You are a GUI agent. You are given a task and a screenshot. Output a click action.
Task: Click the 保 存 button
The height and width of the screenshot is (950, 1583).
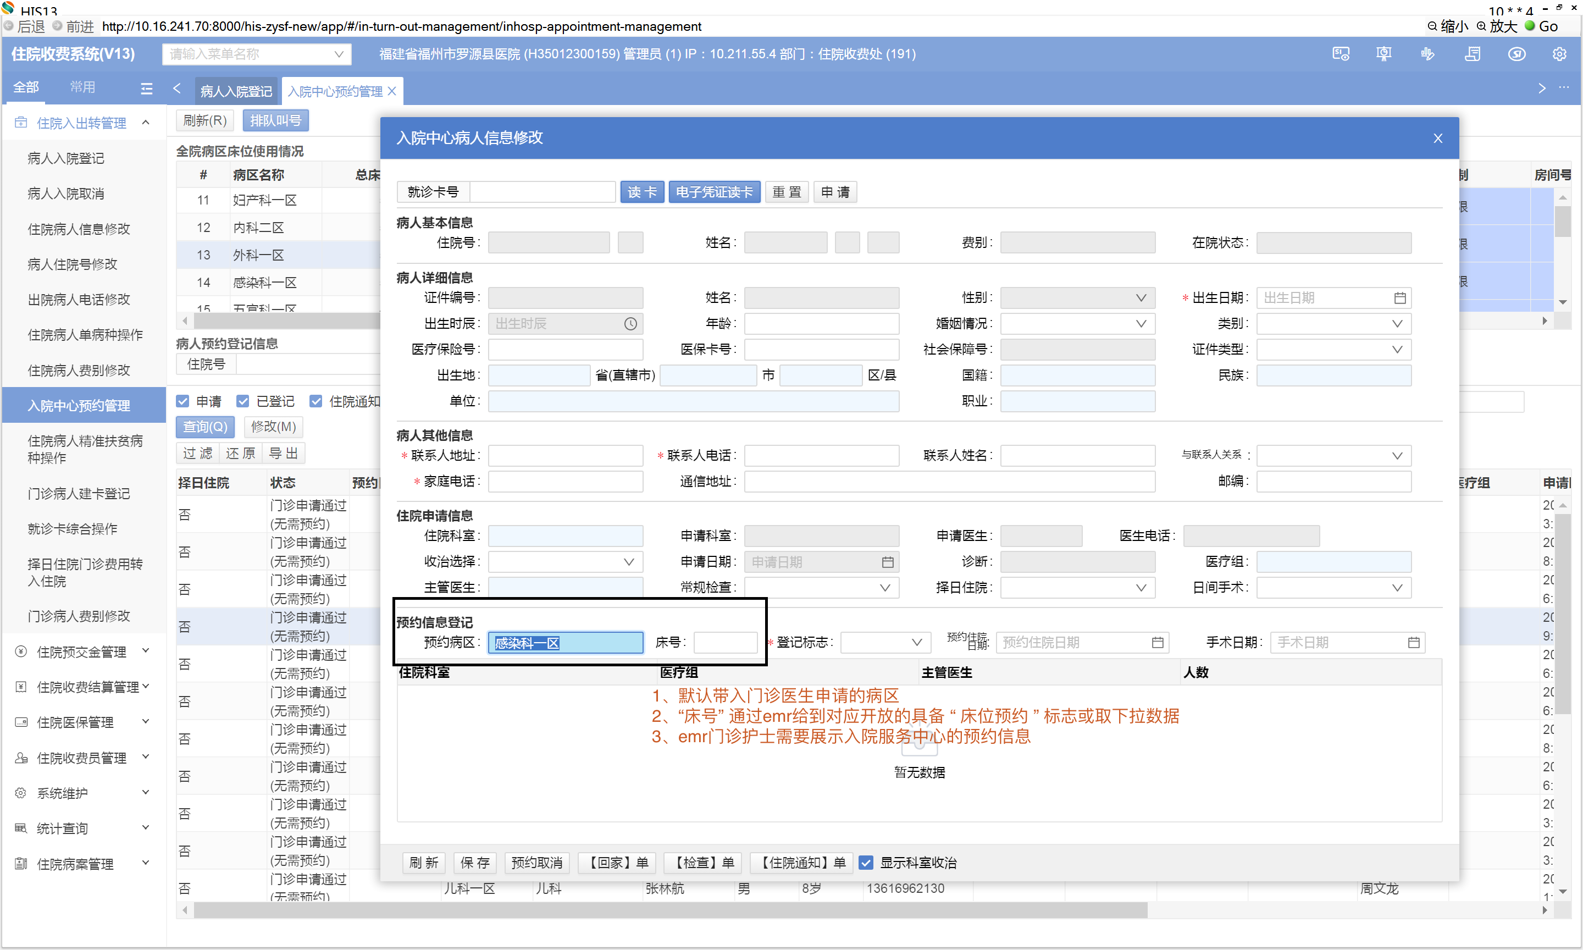pyautogui.click(x=475, y=862)
